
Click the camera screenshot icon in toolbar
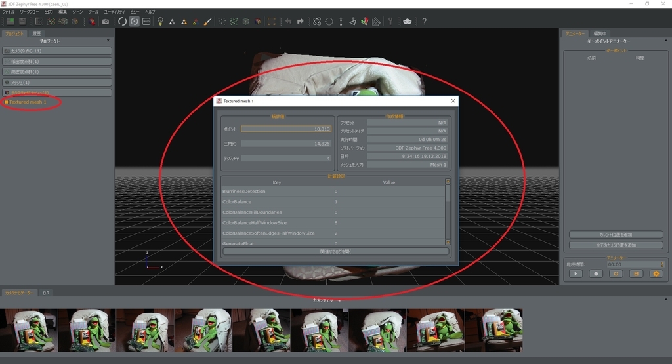(x=106, y=22)
